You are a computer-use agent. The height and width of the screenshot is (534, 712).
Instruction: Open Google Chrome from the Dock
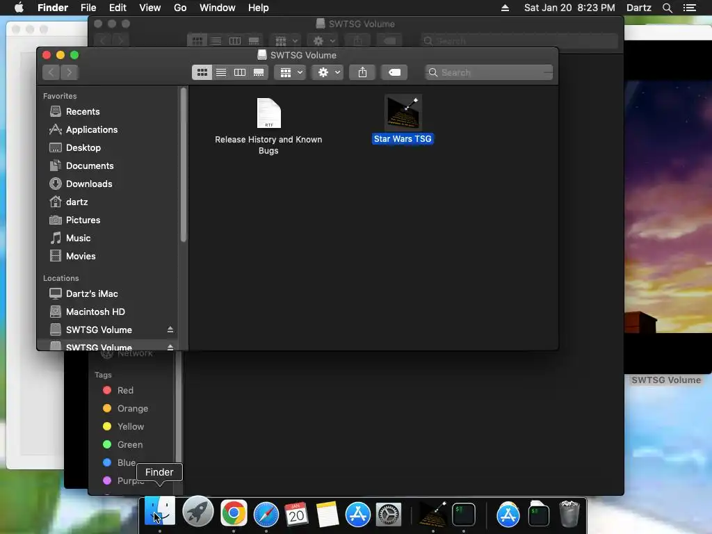(x=234, y=513)
